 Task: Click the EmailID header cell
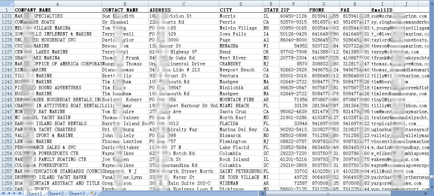click(382, 10)
